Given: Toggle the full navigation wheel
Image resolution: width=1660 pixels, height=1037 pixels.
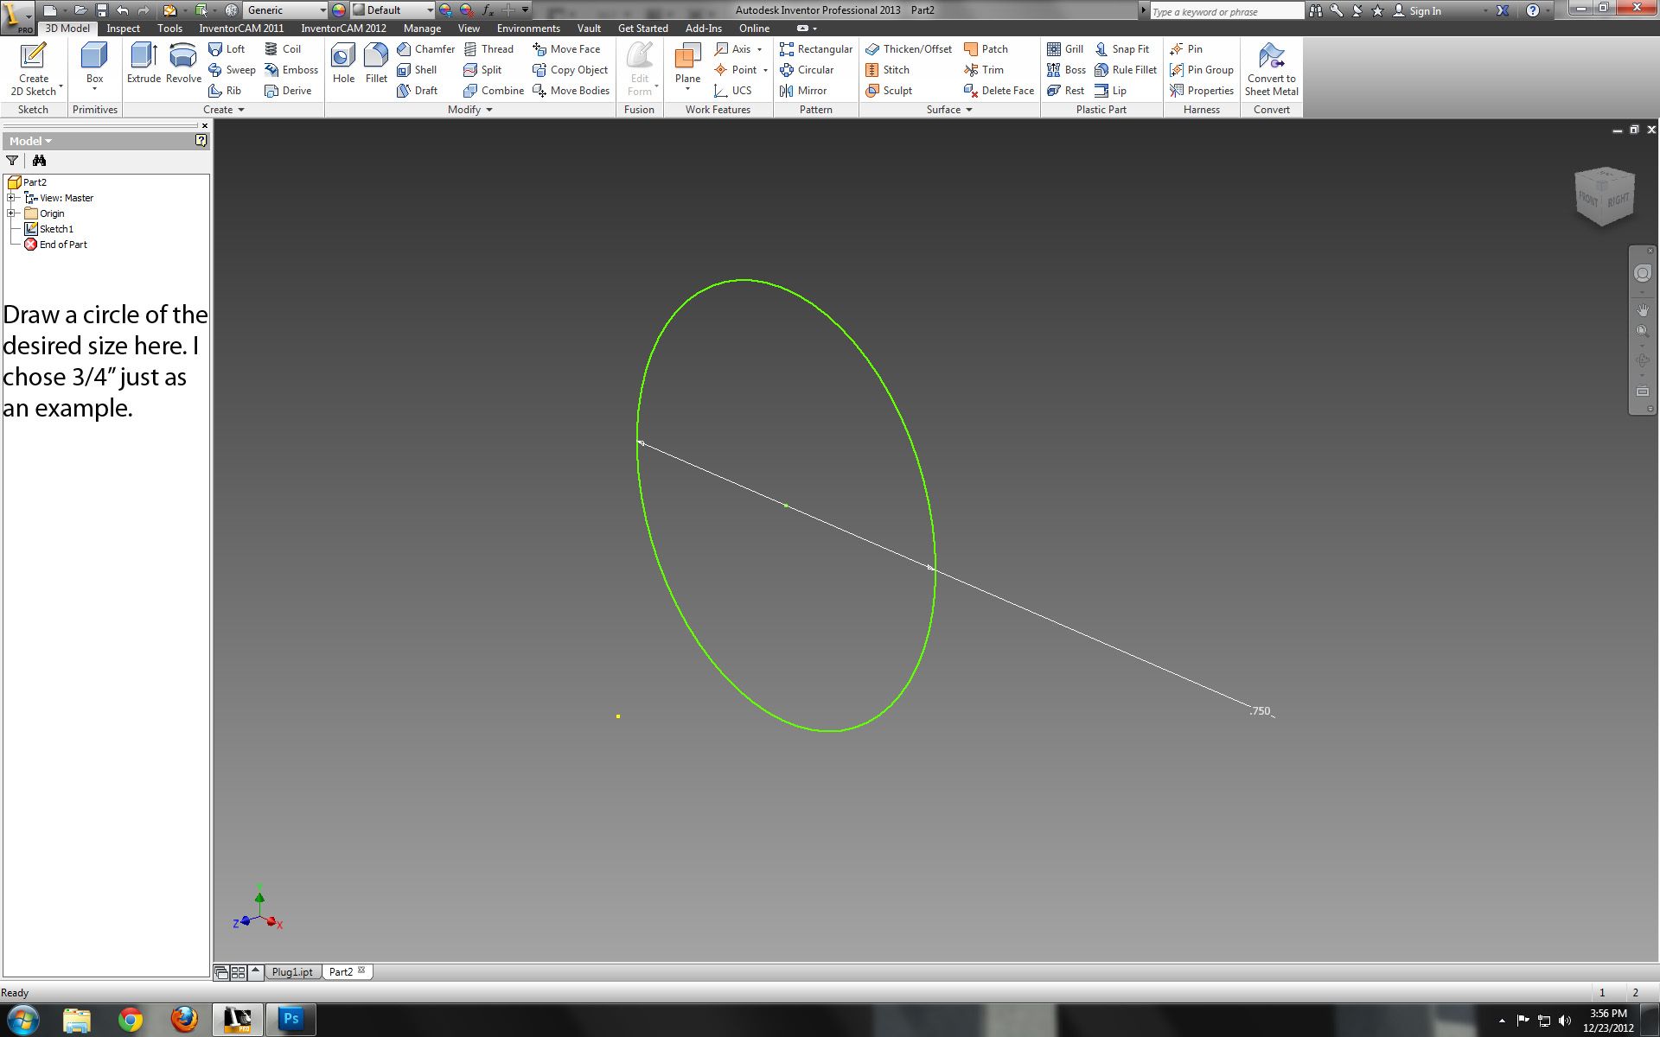Looking at the screenshot, I should click(1642, 274).
